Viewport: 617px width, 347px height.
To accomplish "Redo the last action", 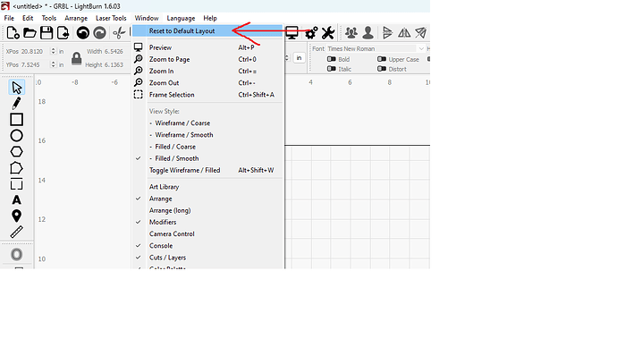I will click(99, 33).
